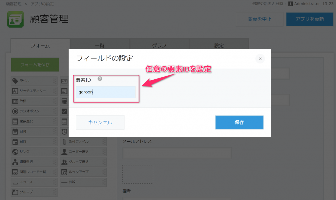Screen dimensions: 336x200
Task: Pick the リンク globe field icon
Action: tap(15, 151)
